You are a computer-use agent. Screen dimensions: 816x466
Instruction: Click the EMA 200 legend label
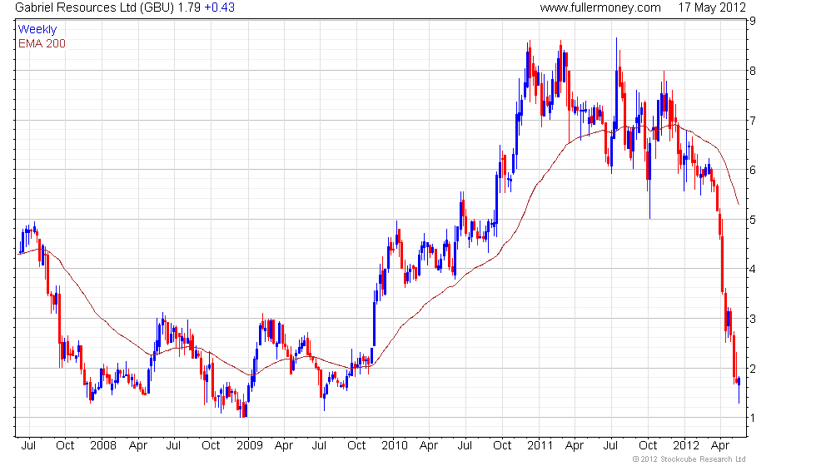point(42,43)
